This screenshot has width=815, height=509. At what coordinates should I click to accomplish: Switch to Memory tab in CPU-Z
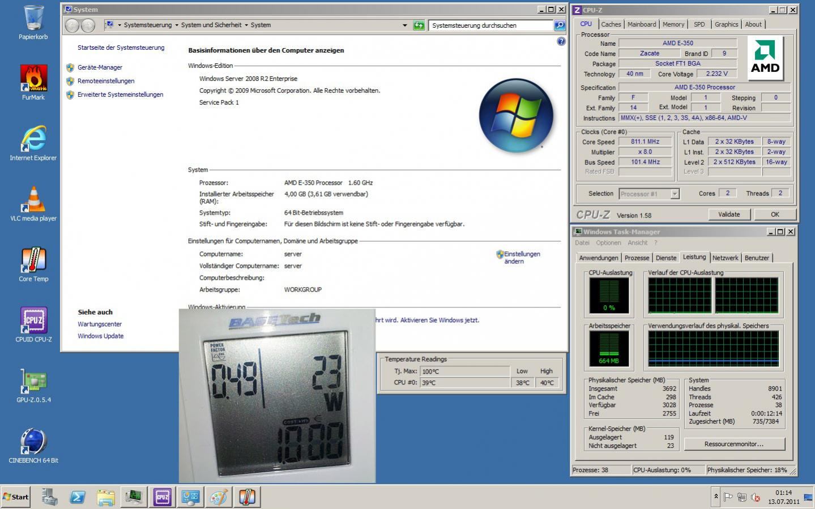point(673,24)
